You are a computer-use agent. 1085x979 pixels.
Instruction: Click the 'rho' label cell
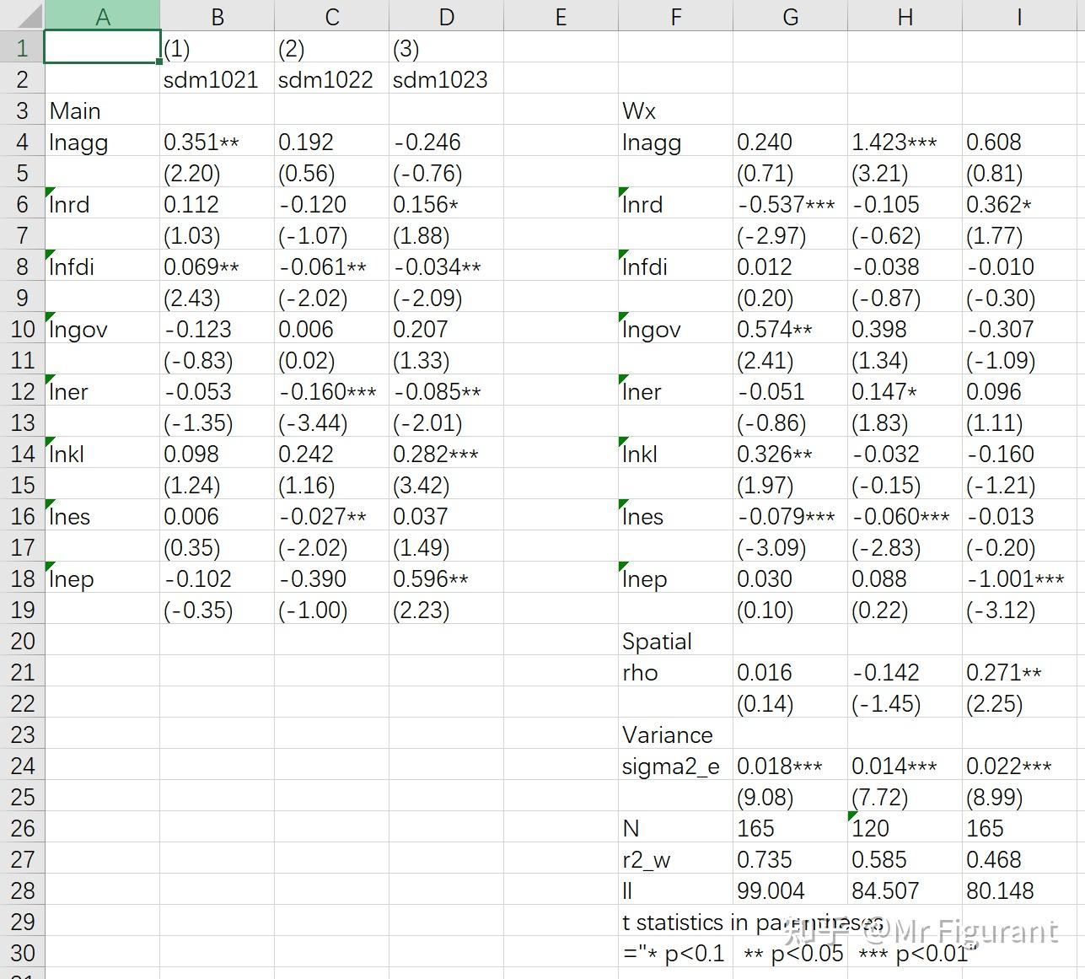675,671
